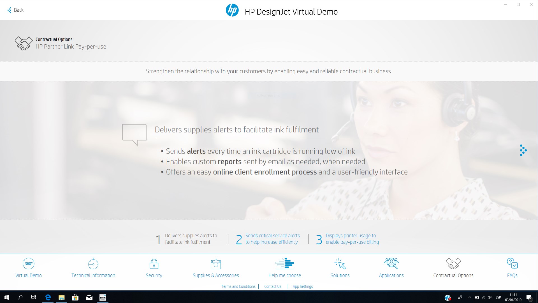Open the Terms and Conditions link

(x=238, y=286)
